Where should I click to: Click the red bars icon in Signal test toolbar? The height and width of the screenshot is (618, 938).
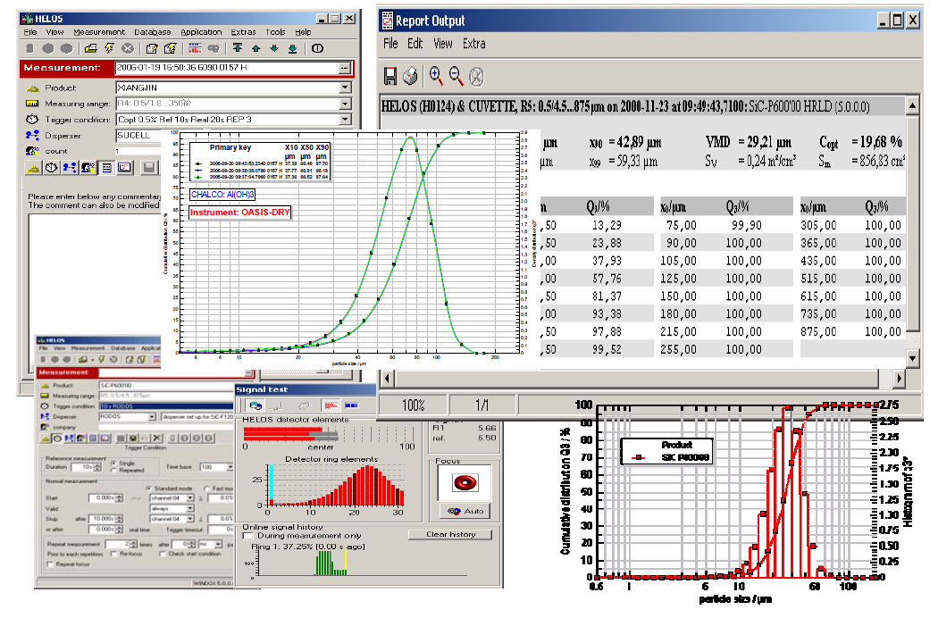tap(331, 405)
